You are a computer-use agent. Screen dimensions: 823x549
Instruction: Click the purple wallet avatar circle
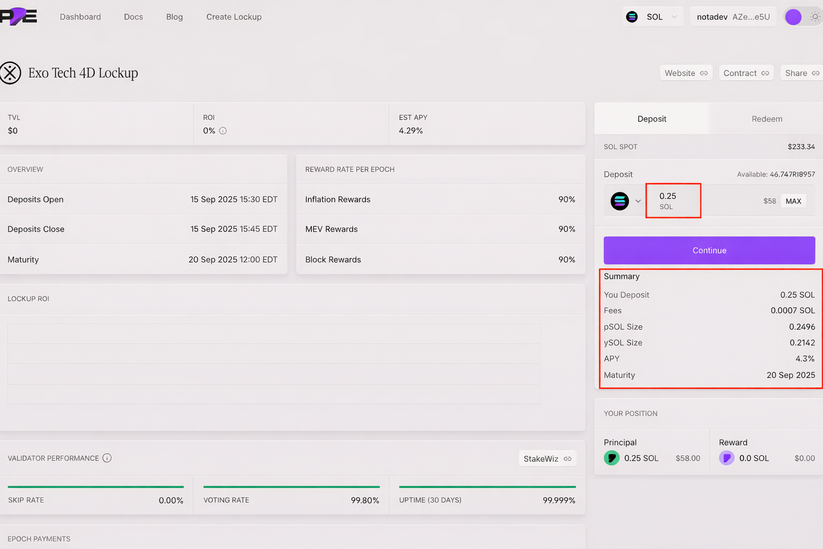click(x=793, y=17)
